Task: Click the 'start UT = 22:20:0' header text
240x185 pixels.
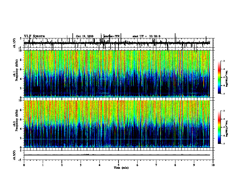Action: coord(146,36)
